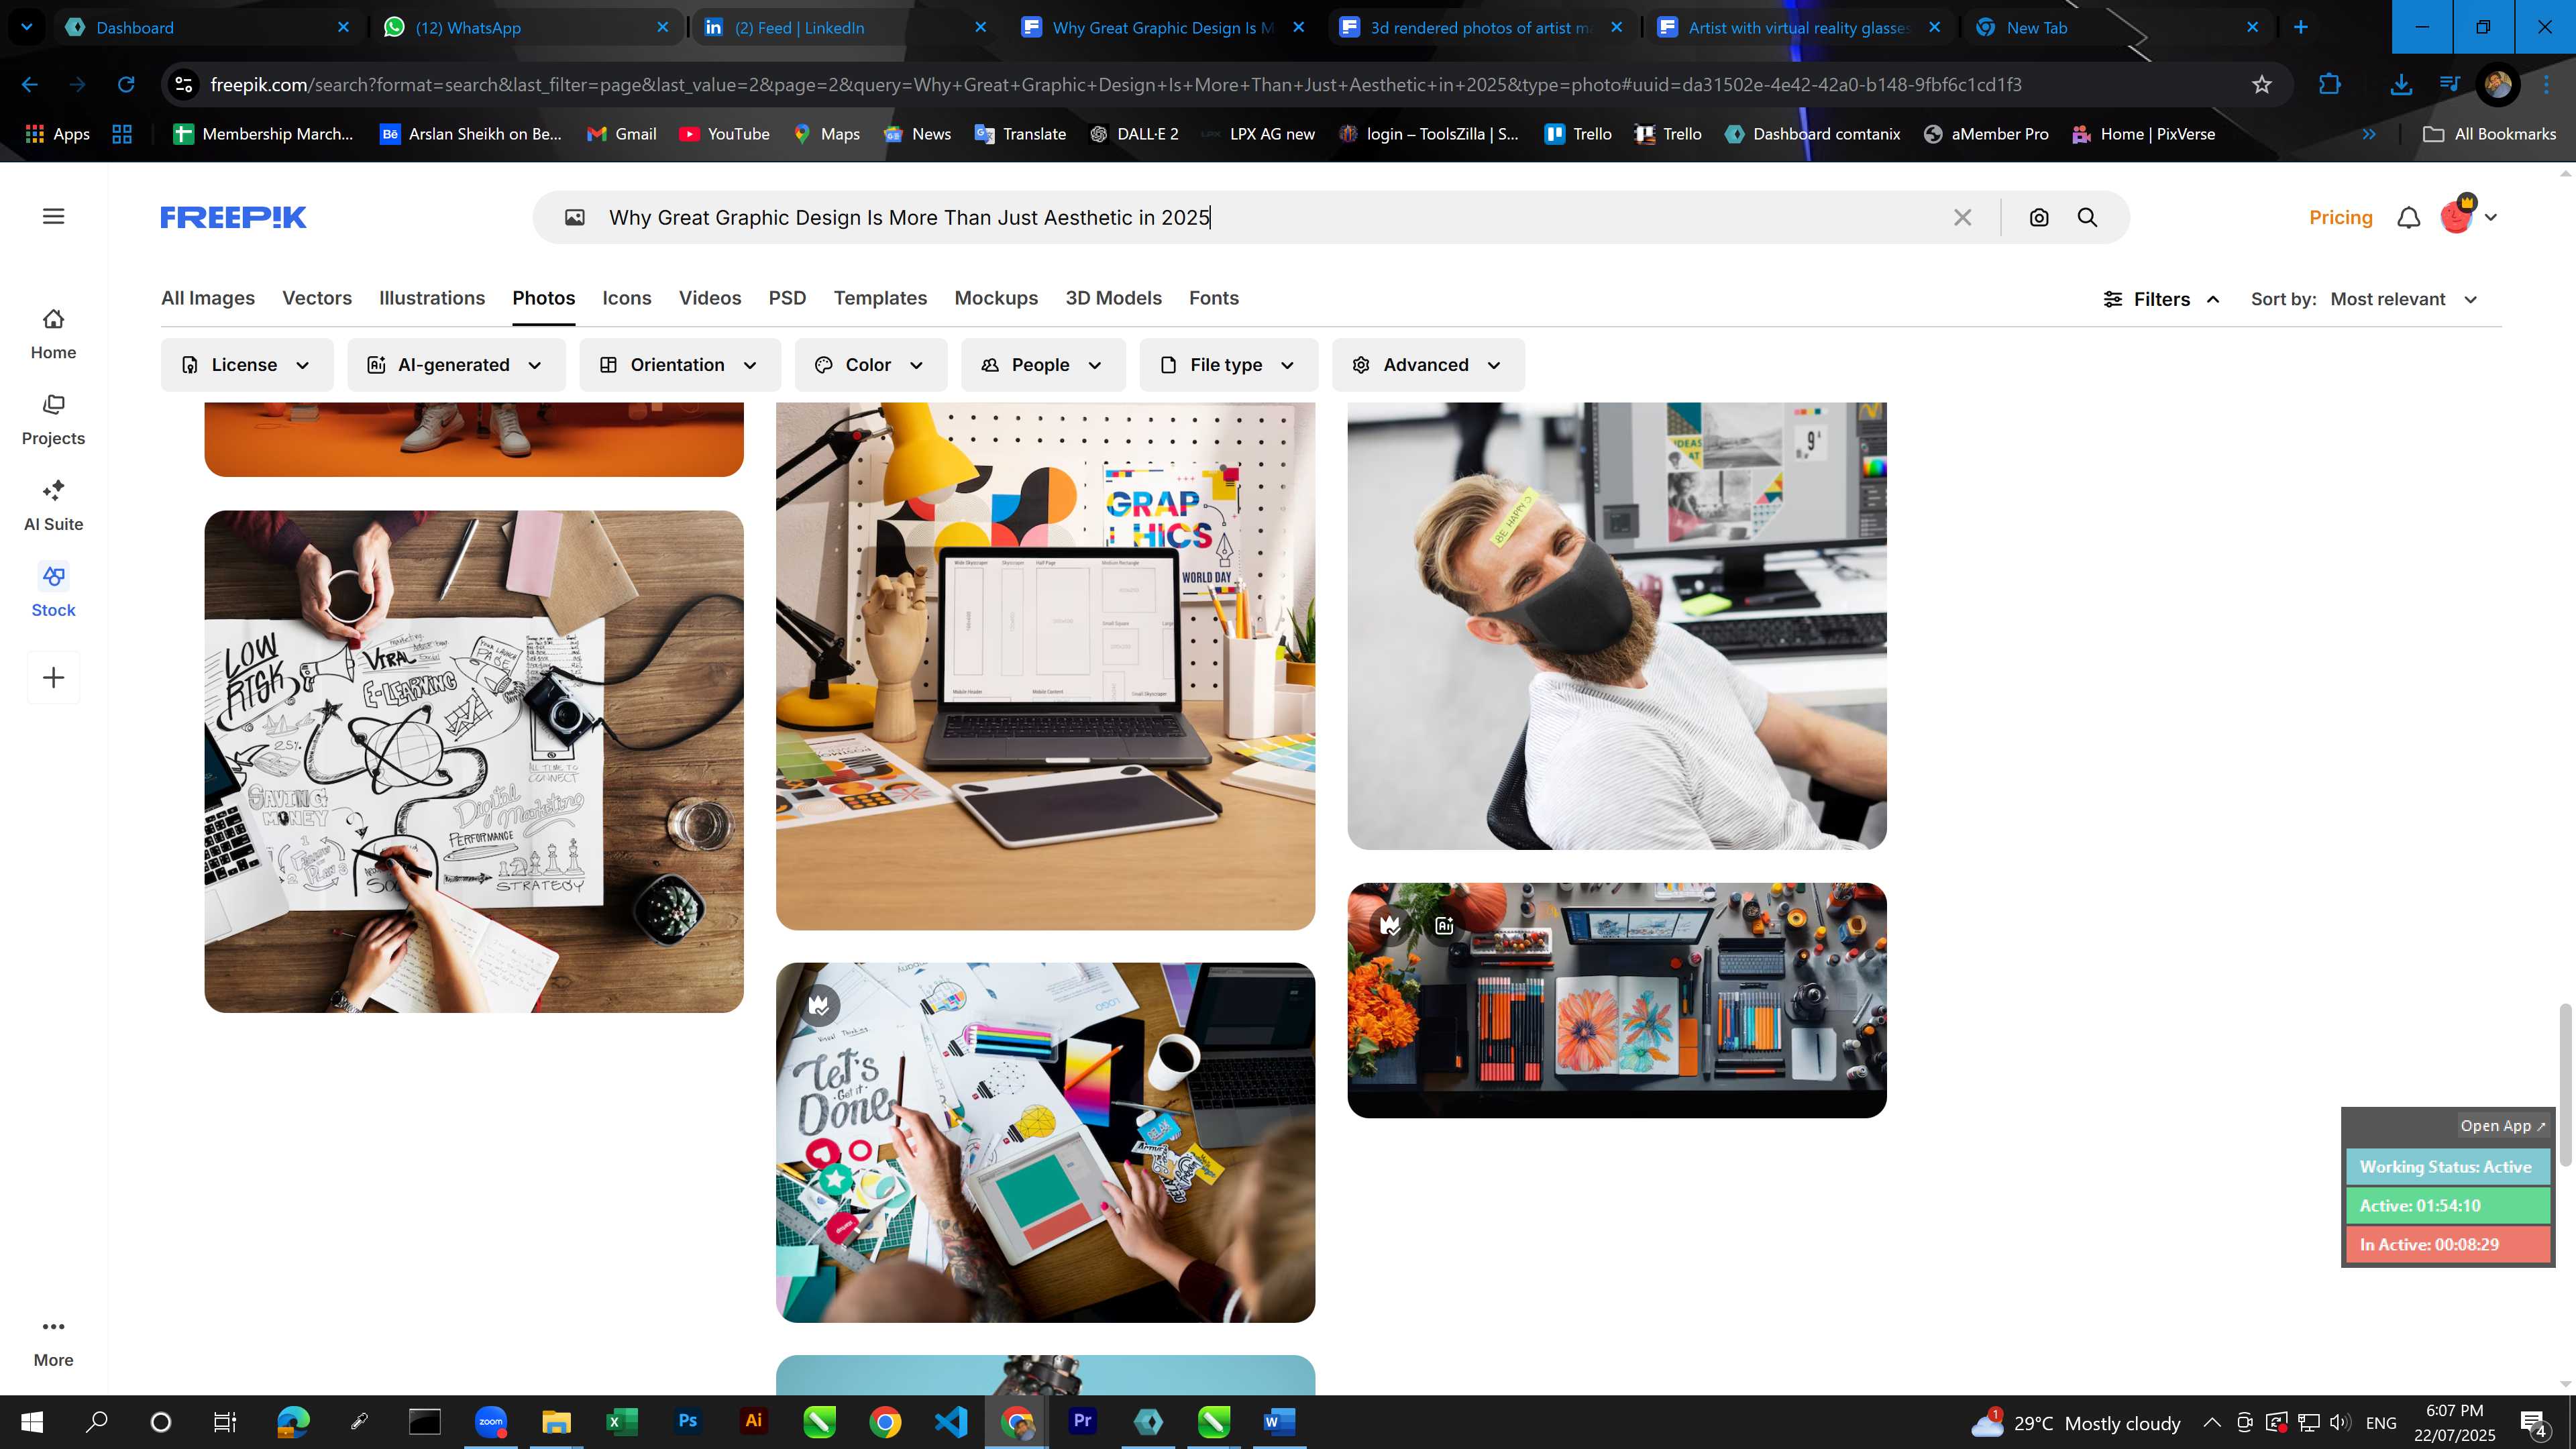2576x1449 pixels.
Task: Open Gmail bookmark
Action: 622,134
